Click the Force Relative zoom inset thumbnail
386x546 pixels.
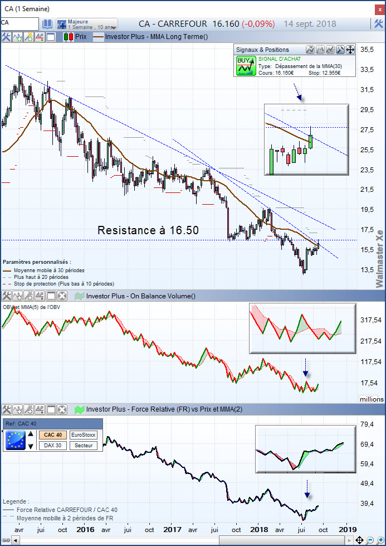pos(306,449)
